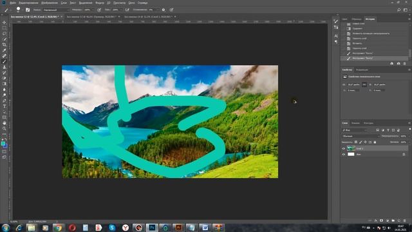Toggle Quick Mask mode in the toolbox
This screenshot has width=412, height=232.
point(5,151)
